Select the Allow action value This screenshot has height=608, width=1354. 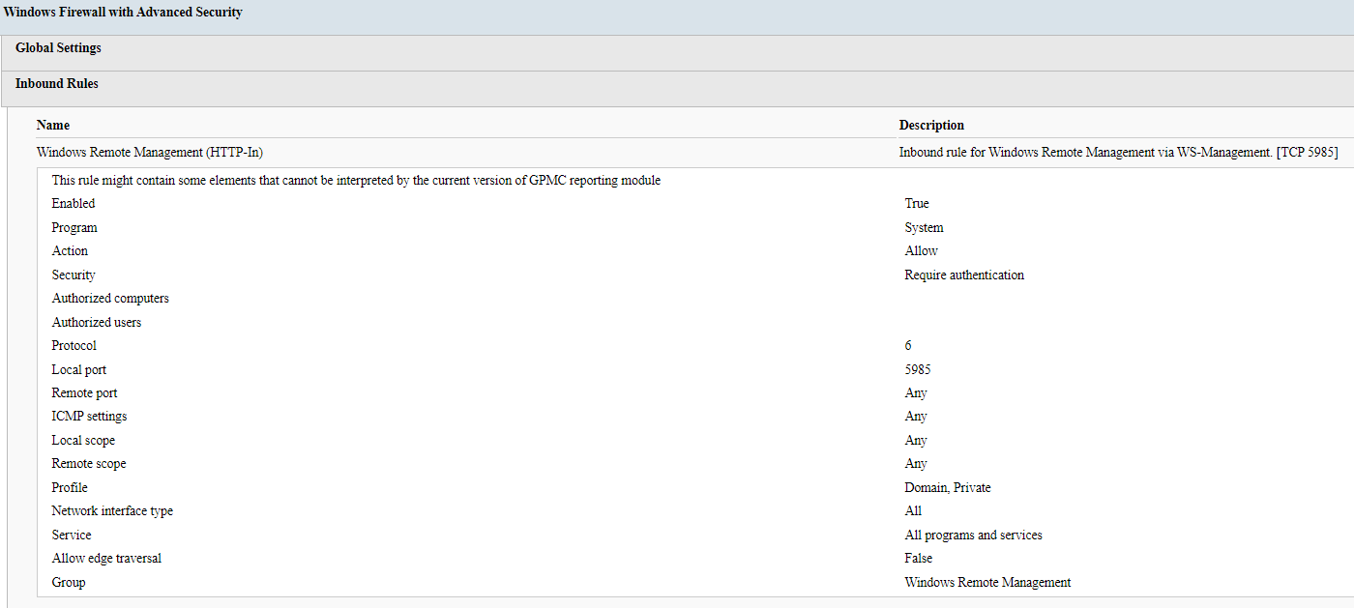click(x=921, y=250)
